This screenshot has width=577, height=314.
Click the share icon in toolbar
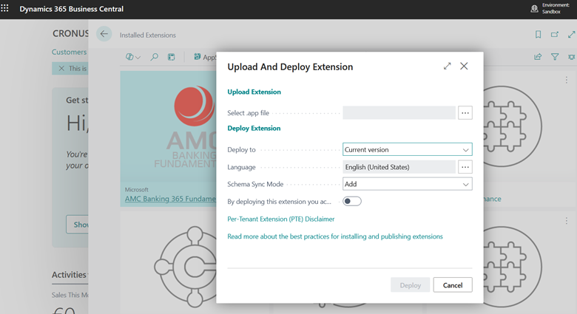point(538,57)
